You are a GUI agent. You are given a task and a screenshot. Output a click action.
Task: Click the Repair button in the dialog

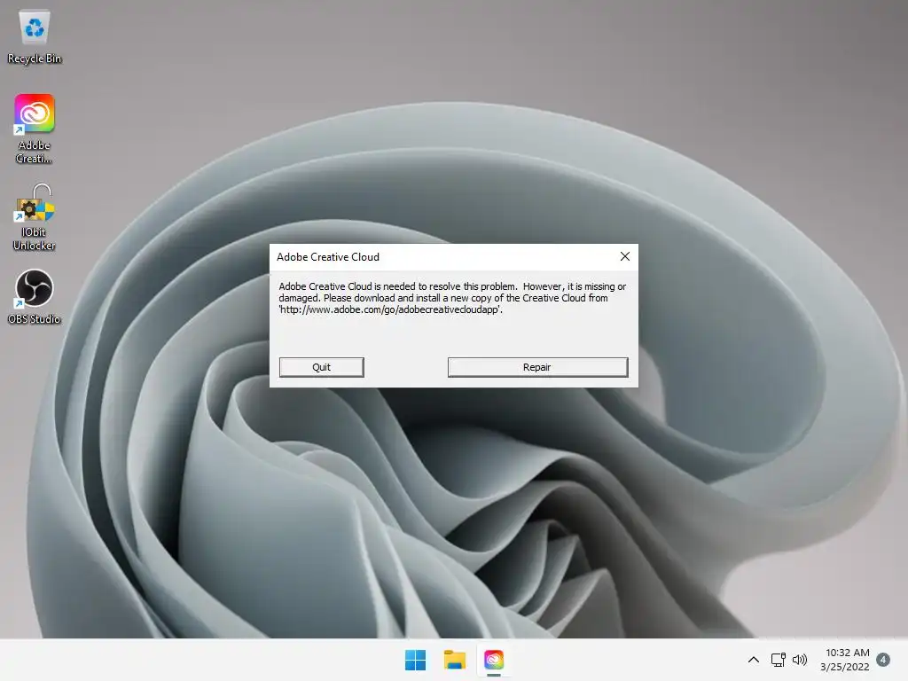[x=537, y=367]
